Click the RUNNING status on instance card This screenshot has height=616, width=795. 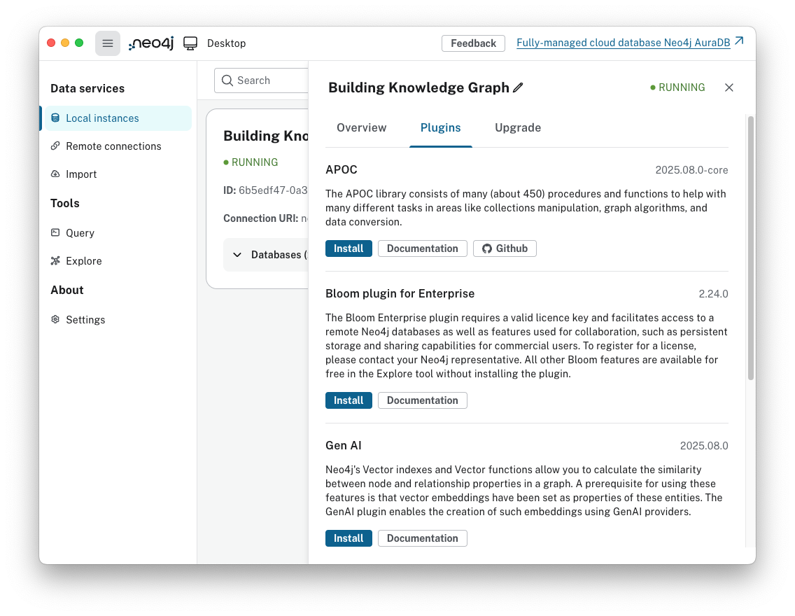(x=251, y=162)
